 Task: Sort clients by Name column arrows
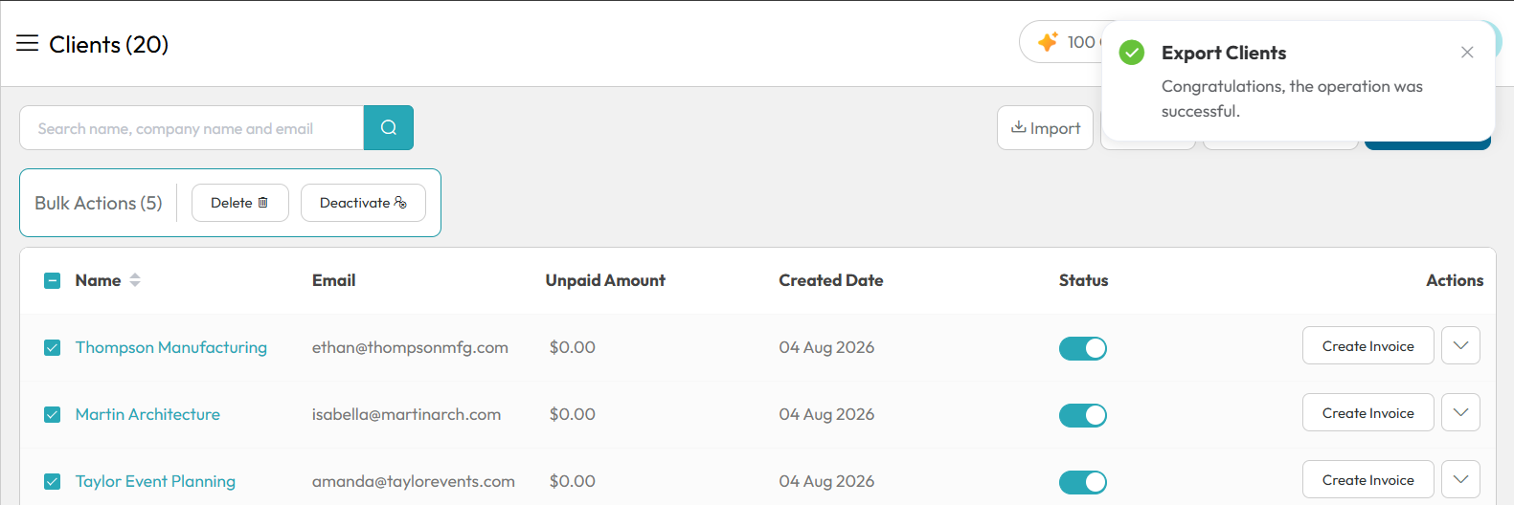tap(135, 280)
